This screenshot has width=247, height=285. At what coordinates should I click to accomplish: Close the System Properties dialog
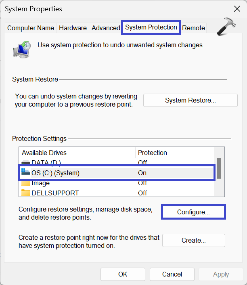237,9
